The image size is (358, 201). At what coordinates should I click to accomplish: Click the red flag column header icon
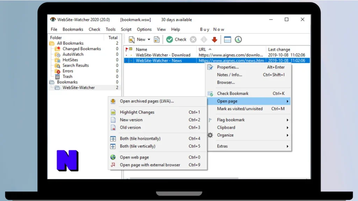coord(127,49)
